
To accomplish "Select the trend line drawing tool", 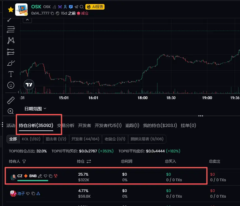I will coord(9,20).
